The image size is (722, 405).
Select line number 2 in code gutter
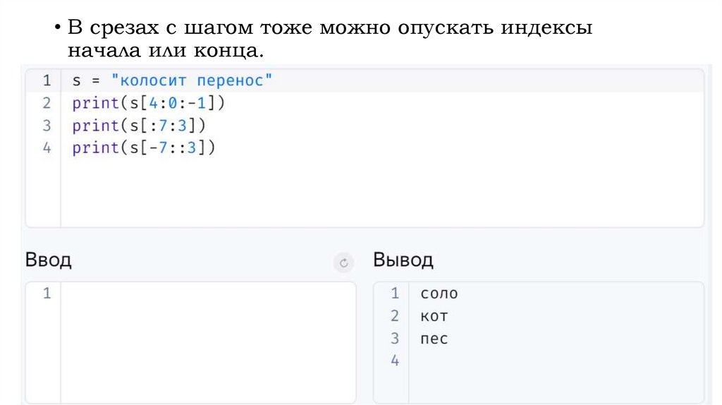click(47, 103)
